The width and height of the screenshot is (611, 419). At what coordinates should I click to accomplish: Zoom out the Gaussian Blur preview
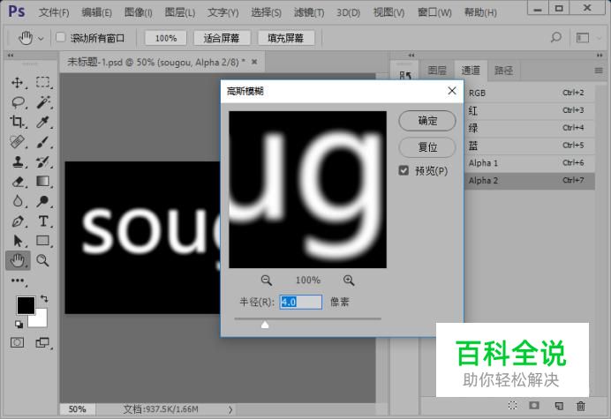(x=267, y=280)
